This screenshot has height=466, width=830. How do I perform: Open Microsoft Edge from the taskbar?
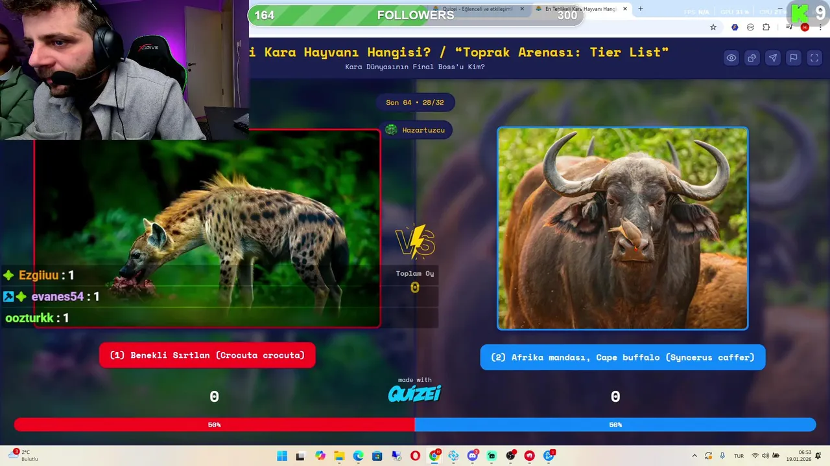[x=359, y=456]
